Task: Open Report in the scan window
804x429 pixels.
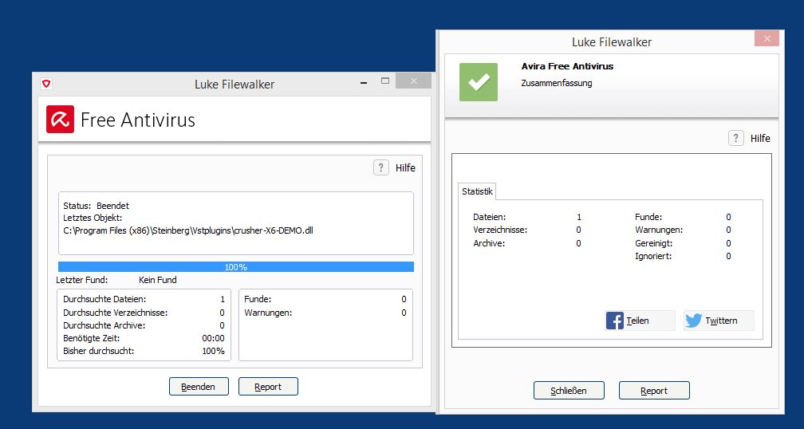Action: coord(268,387)
